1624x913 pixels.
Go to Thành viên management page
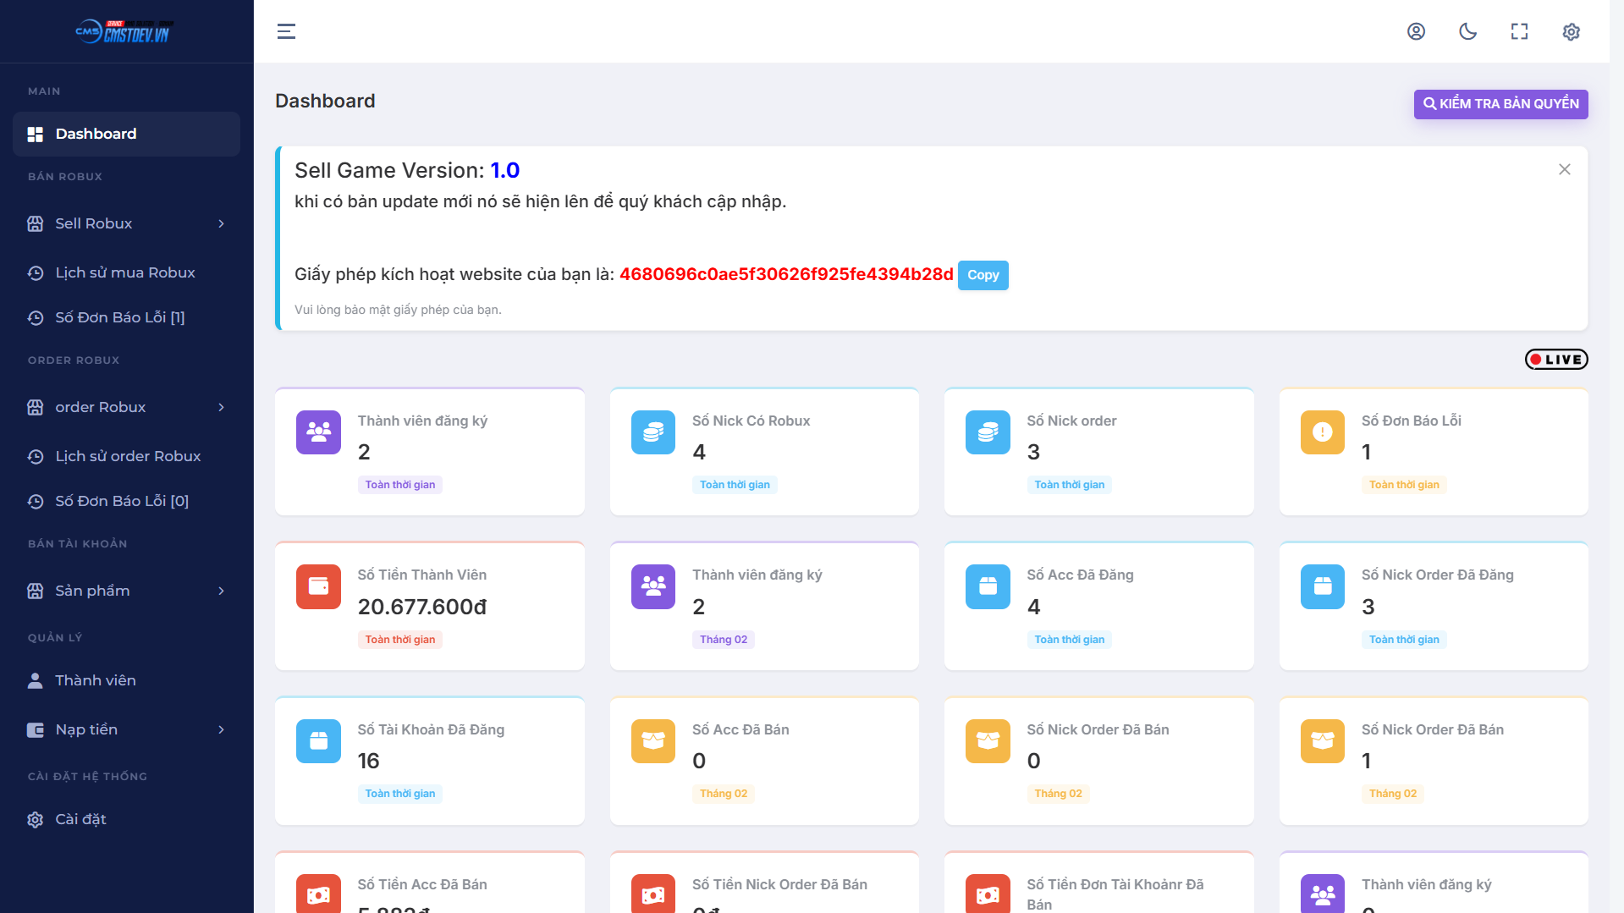[x=95, y=680]
